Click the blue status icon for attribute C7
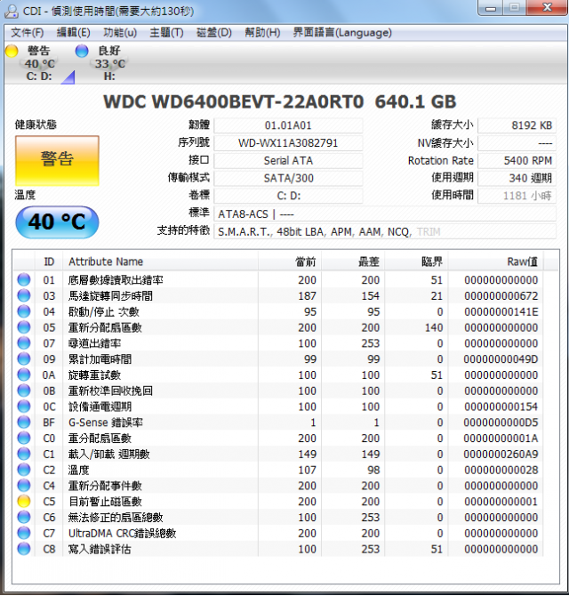Screen dimensions: 569x596 [x=24, y=533]
